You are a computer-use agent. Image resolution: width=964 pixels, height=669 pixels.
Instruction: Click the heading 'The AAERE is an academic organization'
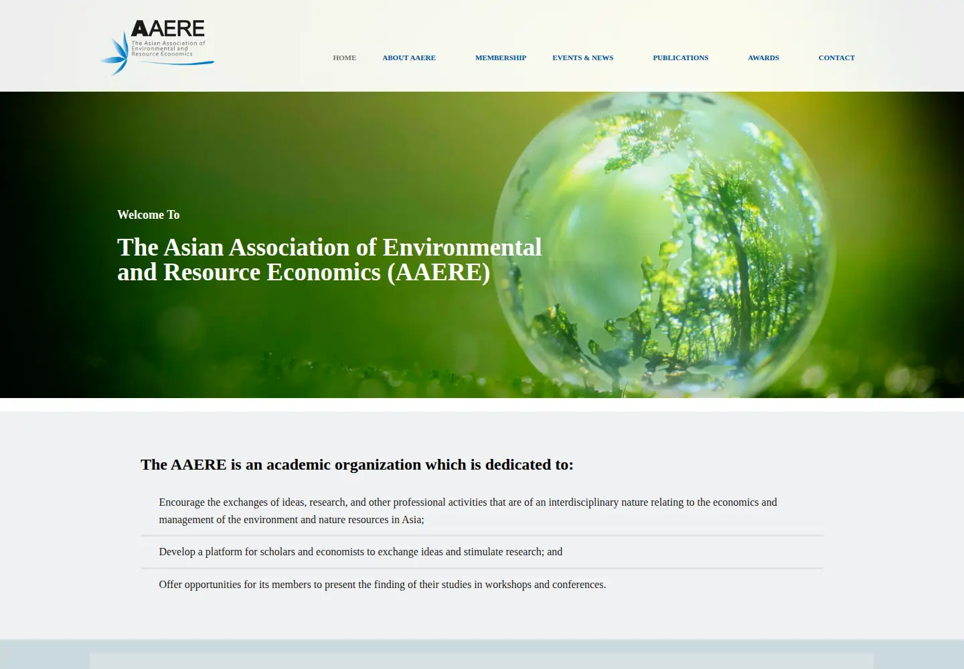click(357, 464)
